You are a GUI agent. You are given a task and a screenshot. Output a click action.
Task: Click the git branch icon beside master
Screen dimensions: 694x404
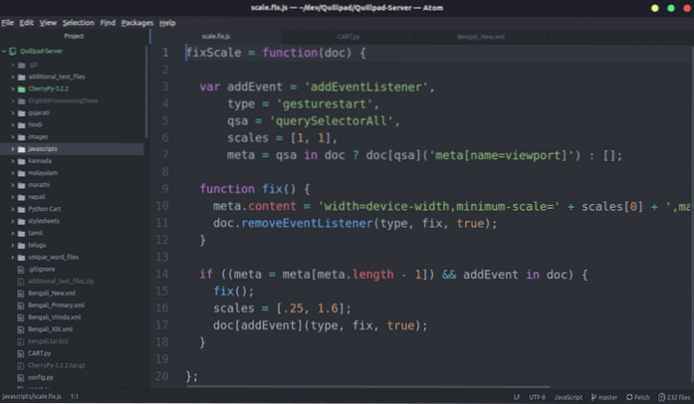pos(594,397)
